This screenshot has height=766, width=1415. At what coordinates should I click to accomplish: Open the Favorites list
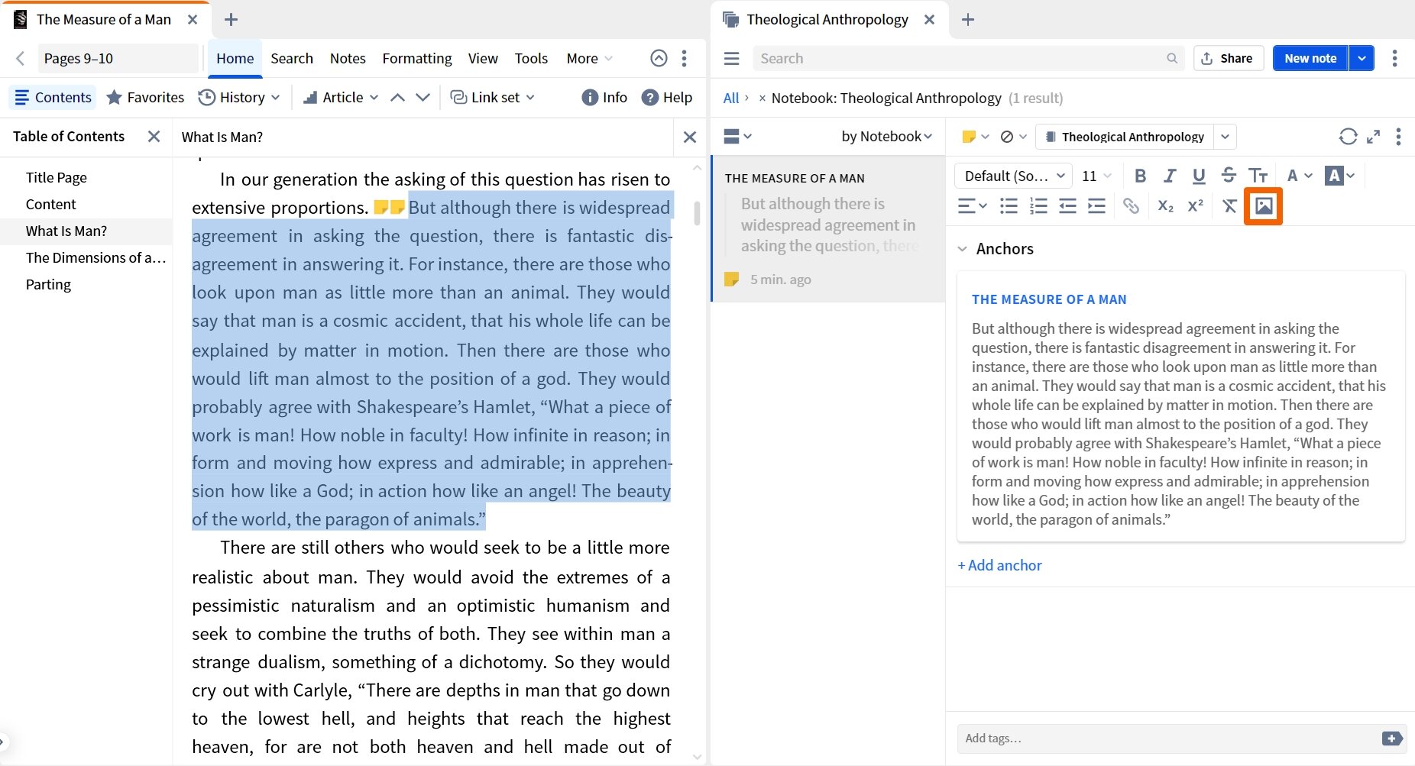(x=145, y=97)
